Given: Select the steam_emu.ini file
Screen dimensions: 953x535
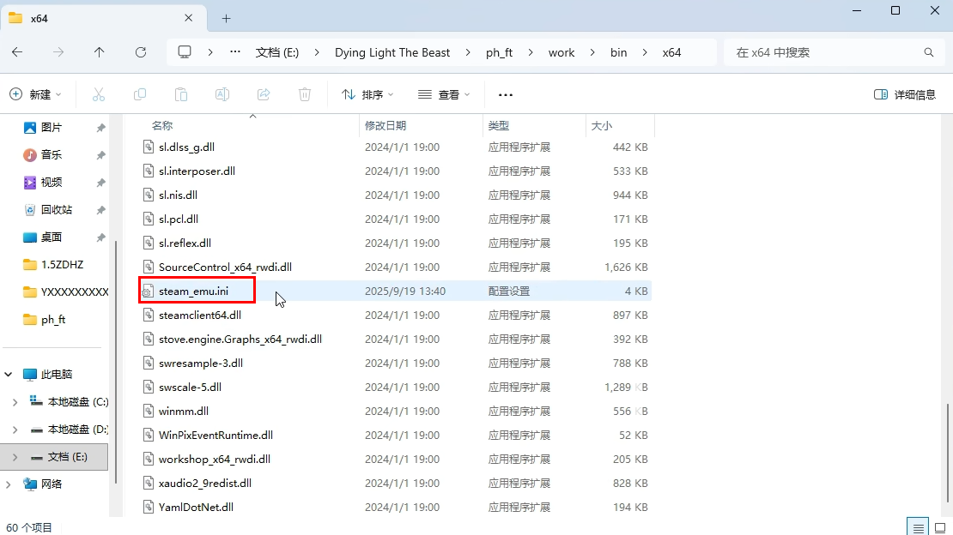Looking at the screenshot, I should [193, 292].
